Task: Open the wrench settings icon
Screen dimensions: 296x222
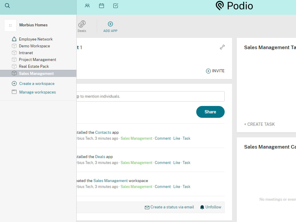Action: click(x=222, y=47)
